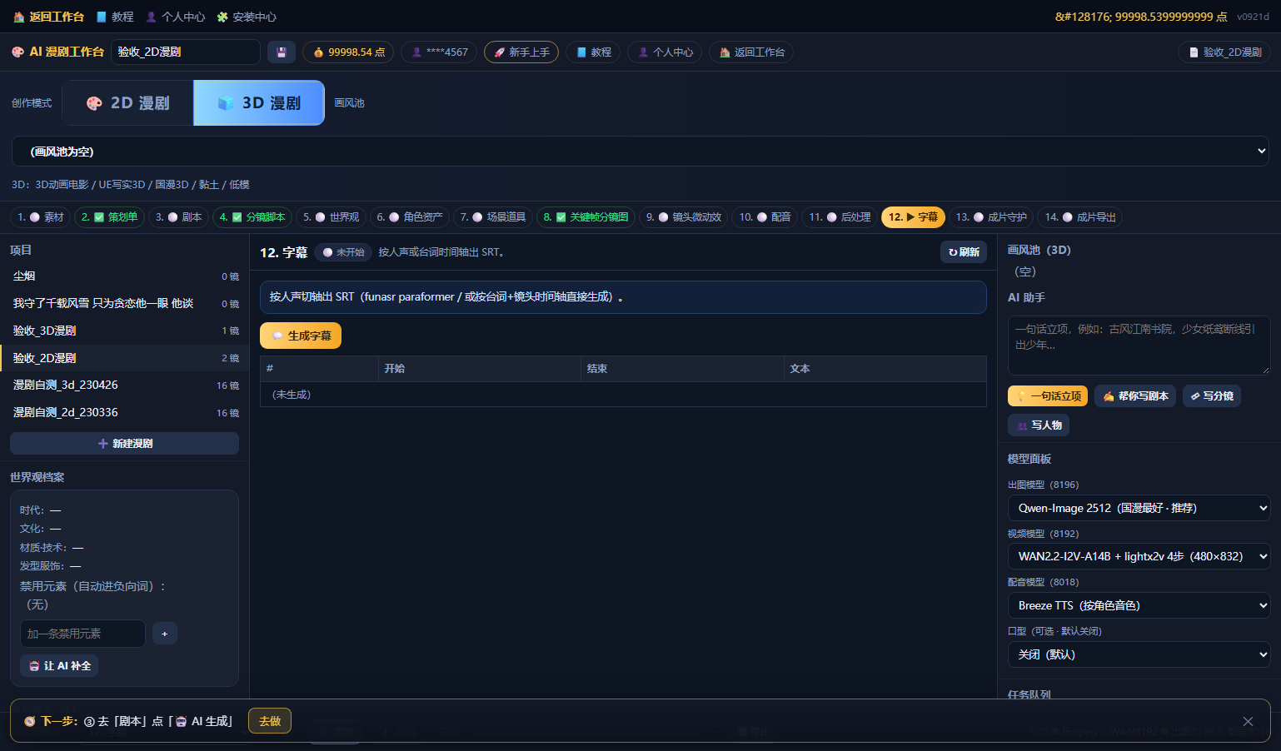Image resolution: width=1281 pixels, height=751 pixels.
Task: Open 安装中心 in the top bar
Action: tap(247, 17)
